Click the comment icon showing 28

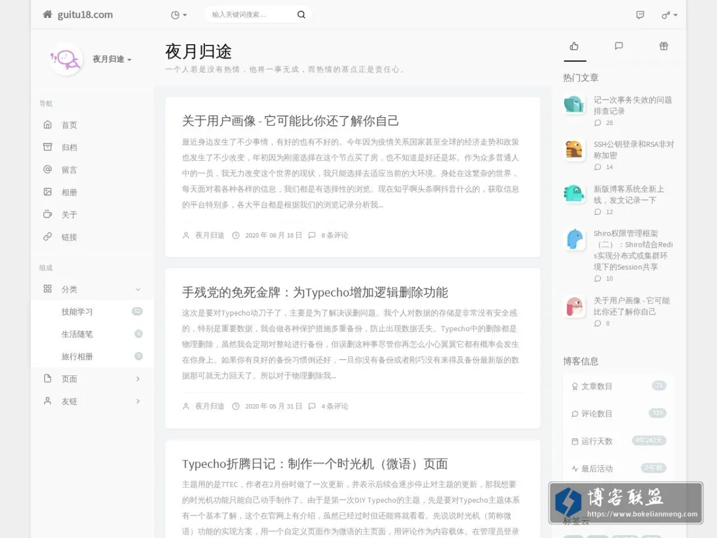(598, 123)
